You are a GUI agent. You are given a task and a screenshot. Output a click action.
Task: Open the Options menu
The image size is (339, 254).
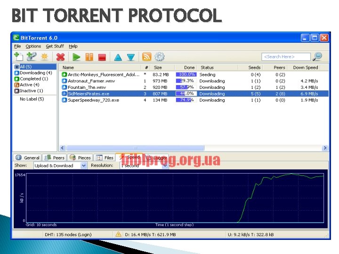click(x=33, y=46)
